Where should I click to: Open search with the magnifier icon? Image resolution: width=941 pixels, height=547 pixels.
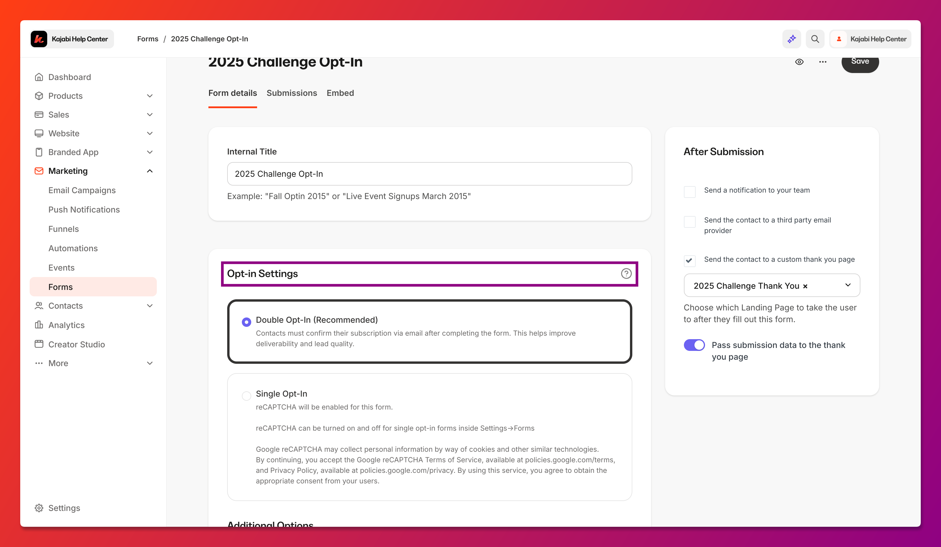click(815, 39)
